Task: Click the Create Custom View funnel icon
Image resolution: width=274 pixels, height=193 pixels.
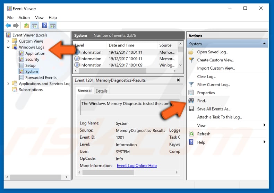Action: click(x=191, y=60)
